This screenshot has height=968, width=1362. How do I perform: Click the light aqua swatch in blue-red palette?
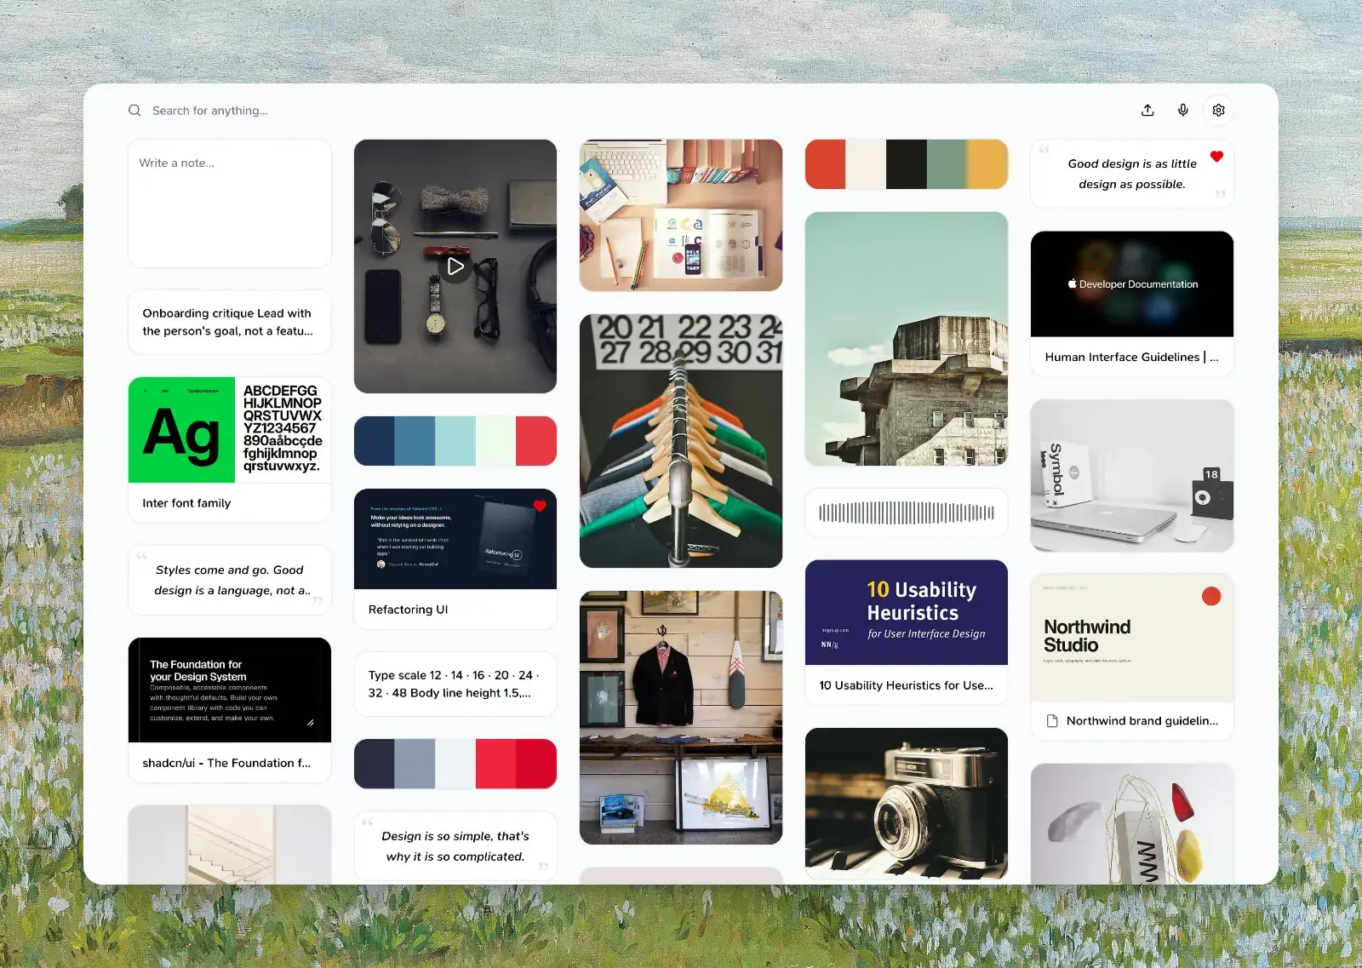(x=455, y=441)
